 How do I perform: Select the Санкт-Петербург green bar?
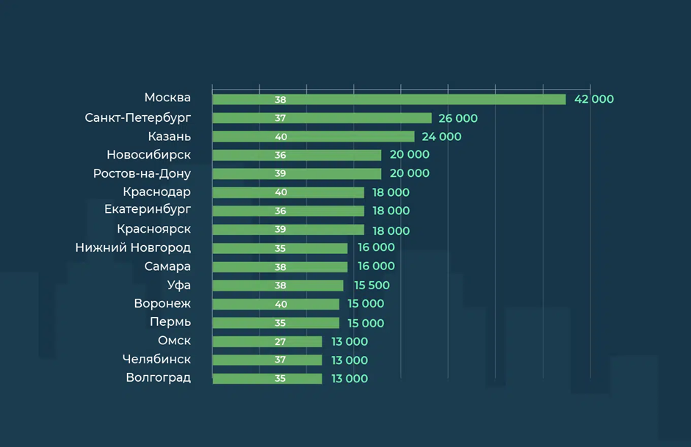(x=322, y=118)
